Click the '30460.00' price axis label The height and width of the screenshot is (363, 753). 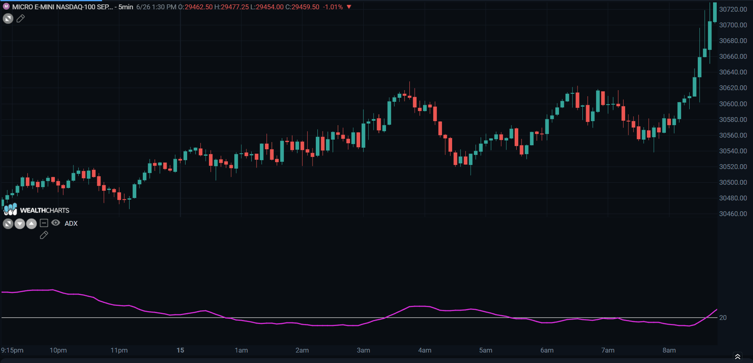pos(733,214)
